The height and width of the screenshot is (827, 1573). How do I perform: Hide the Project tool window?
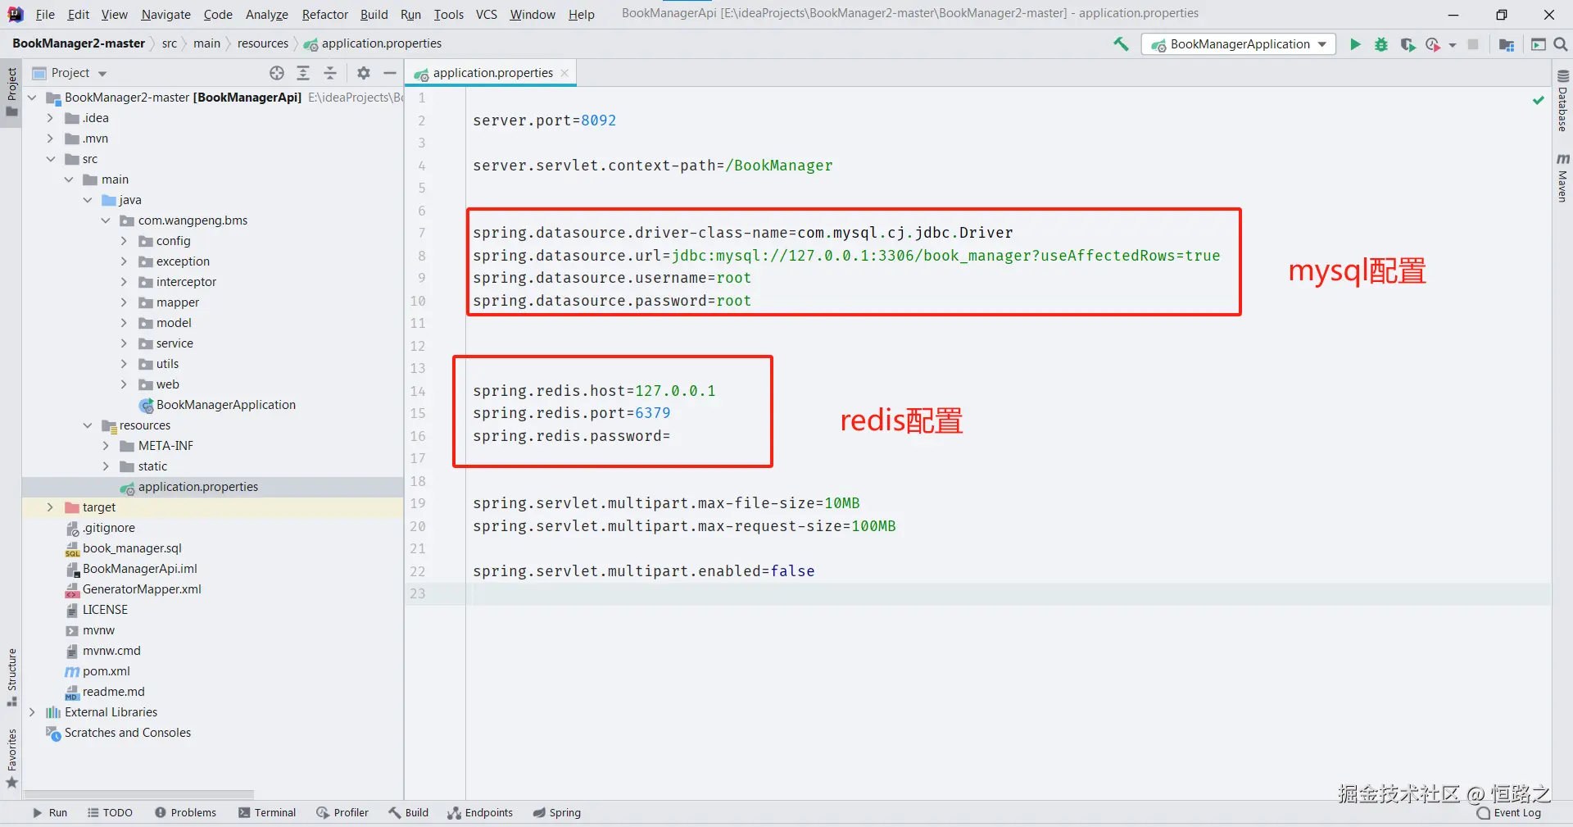390,73
